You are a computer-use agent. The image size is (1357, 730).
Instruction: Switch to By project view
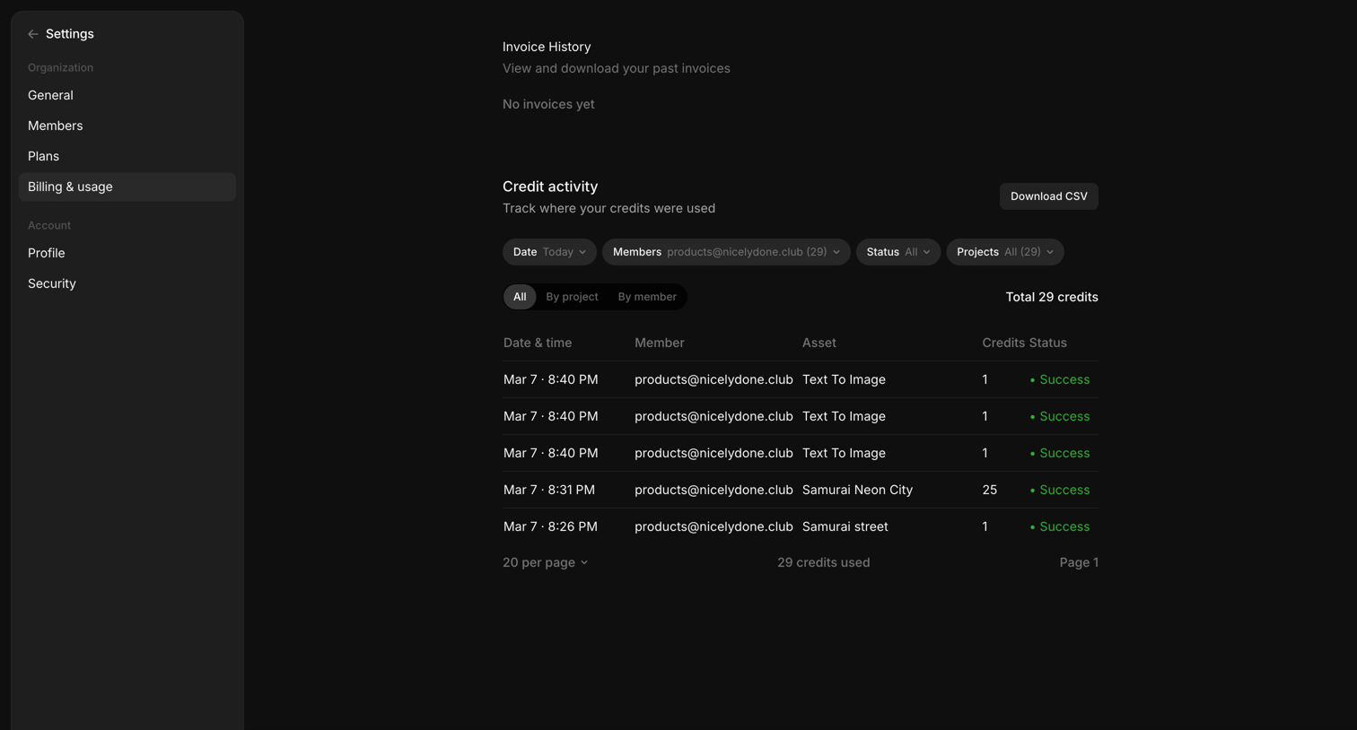click(572, 297)
